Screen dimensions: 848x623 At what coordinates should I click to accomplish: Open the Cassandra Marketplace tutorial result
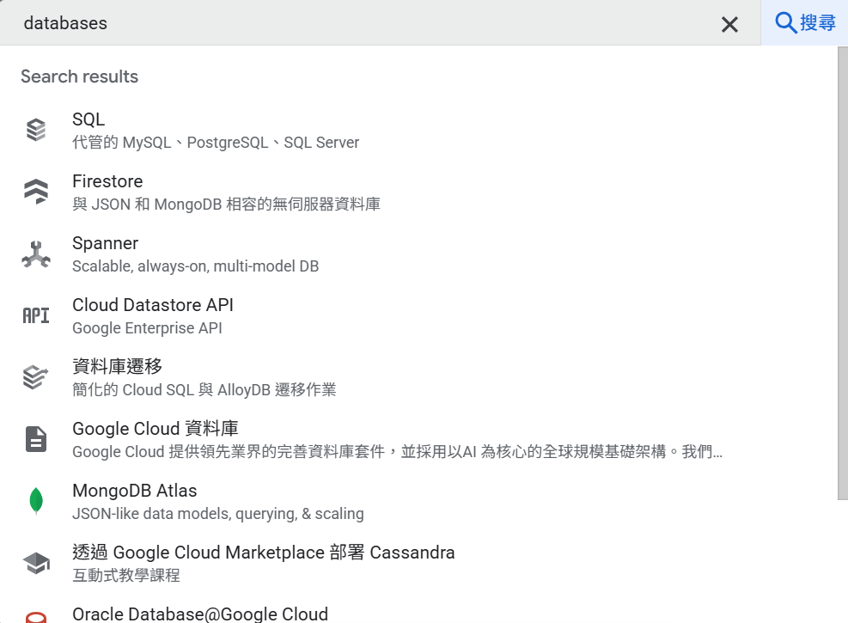418,563
